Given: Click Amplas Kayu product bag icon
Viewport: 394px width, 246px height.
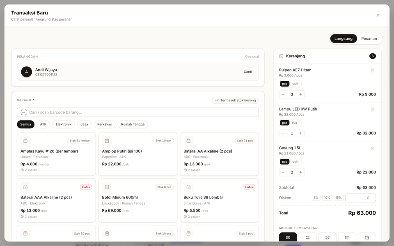Looking at the screenshot, I should tap(25, 141).
